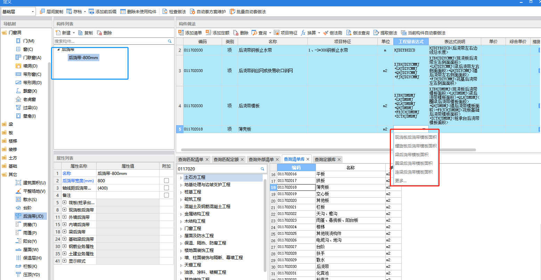Click 做法查询 tool
This screenshot has height=280, width=541.
click(358, 33)
